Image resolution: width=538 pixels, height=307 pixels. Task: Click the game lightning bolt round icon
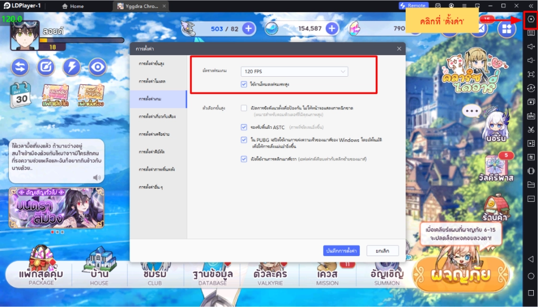(71, 67)
